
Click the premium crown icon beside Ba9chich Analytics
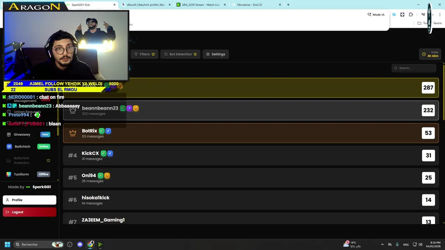point(48,160)
